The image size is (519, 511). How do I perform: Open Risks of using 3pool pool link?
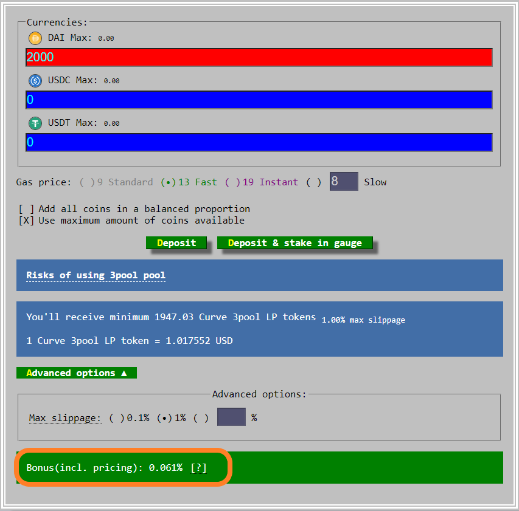(96, 275)
